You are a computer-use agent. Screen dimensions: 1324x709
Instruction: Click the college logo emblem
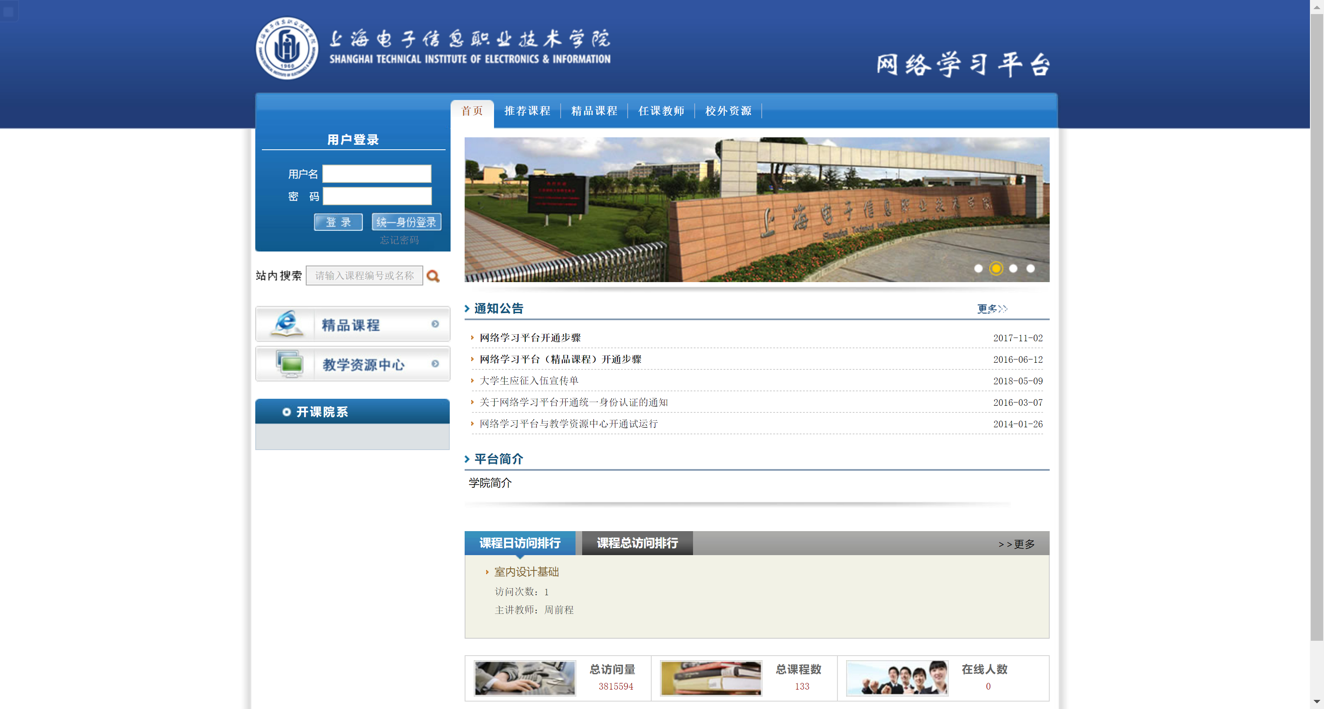tap(287, 48)
